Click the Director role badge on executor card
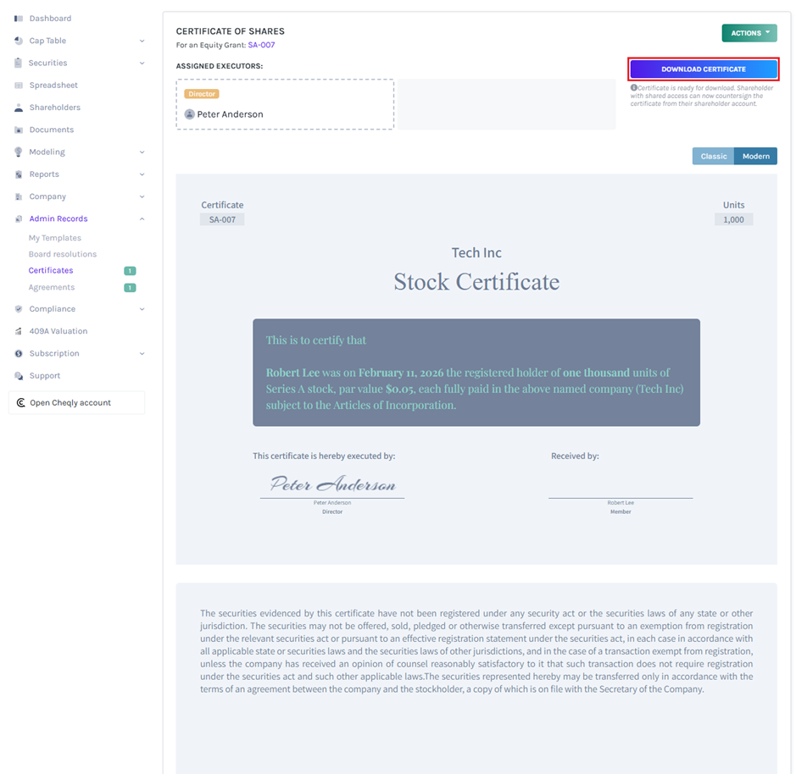The width and height of the screenshot is (796, 774). 201,93
